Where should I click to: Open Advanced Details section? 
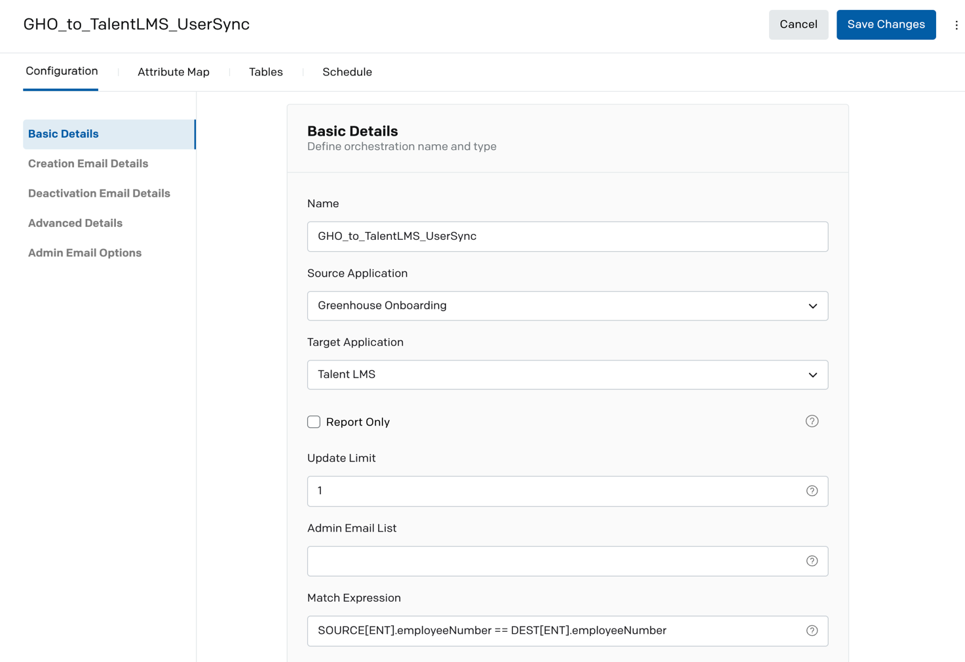[x=75, y=224]
